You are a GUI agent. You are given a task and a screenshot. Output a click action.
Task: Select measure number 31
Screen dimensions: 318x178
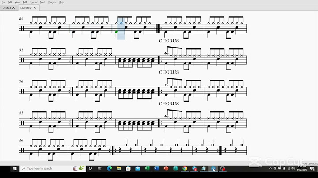pos(21,50)
